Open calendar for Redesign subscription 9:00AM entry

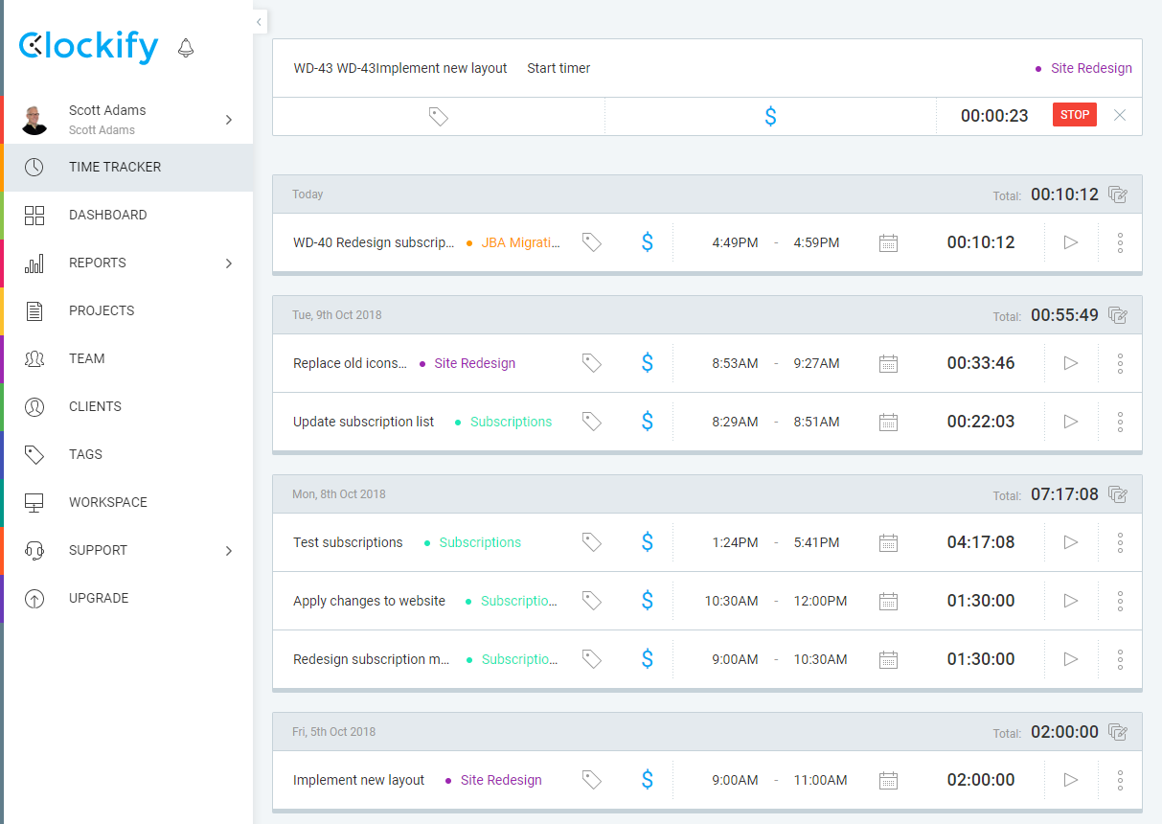pyautogui.click(x=888, y=659)
